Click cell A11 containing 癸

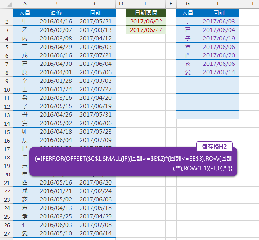point(25,98)
